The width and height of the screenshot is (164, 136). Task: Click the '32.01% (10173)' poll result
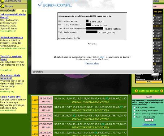pyautogui.click(x=107, y=33)
